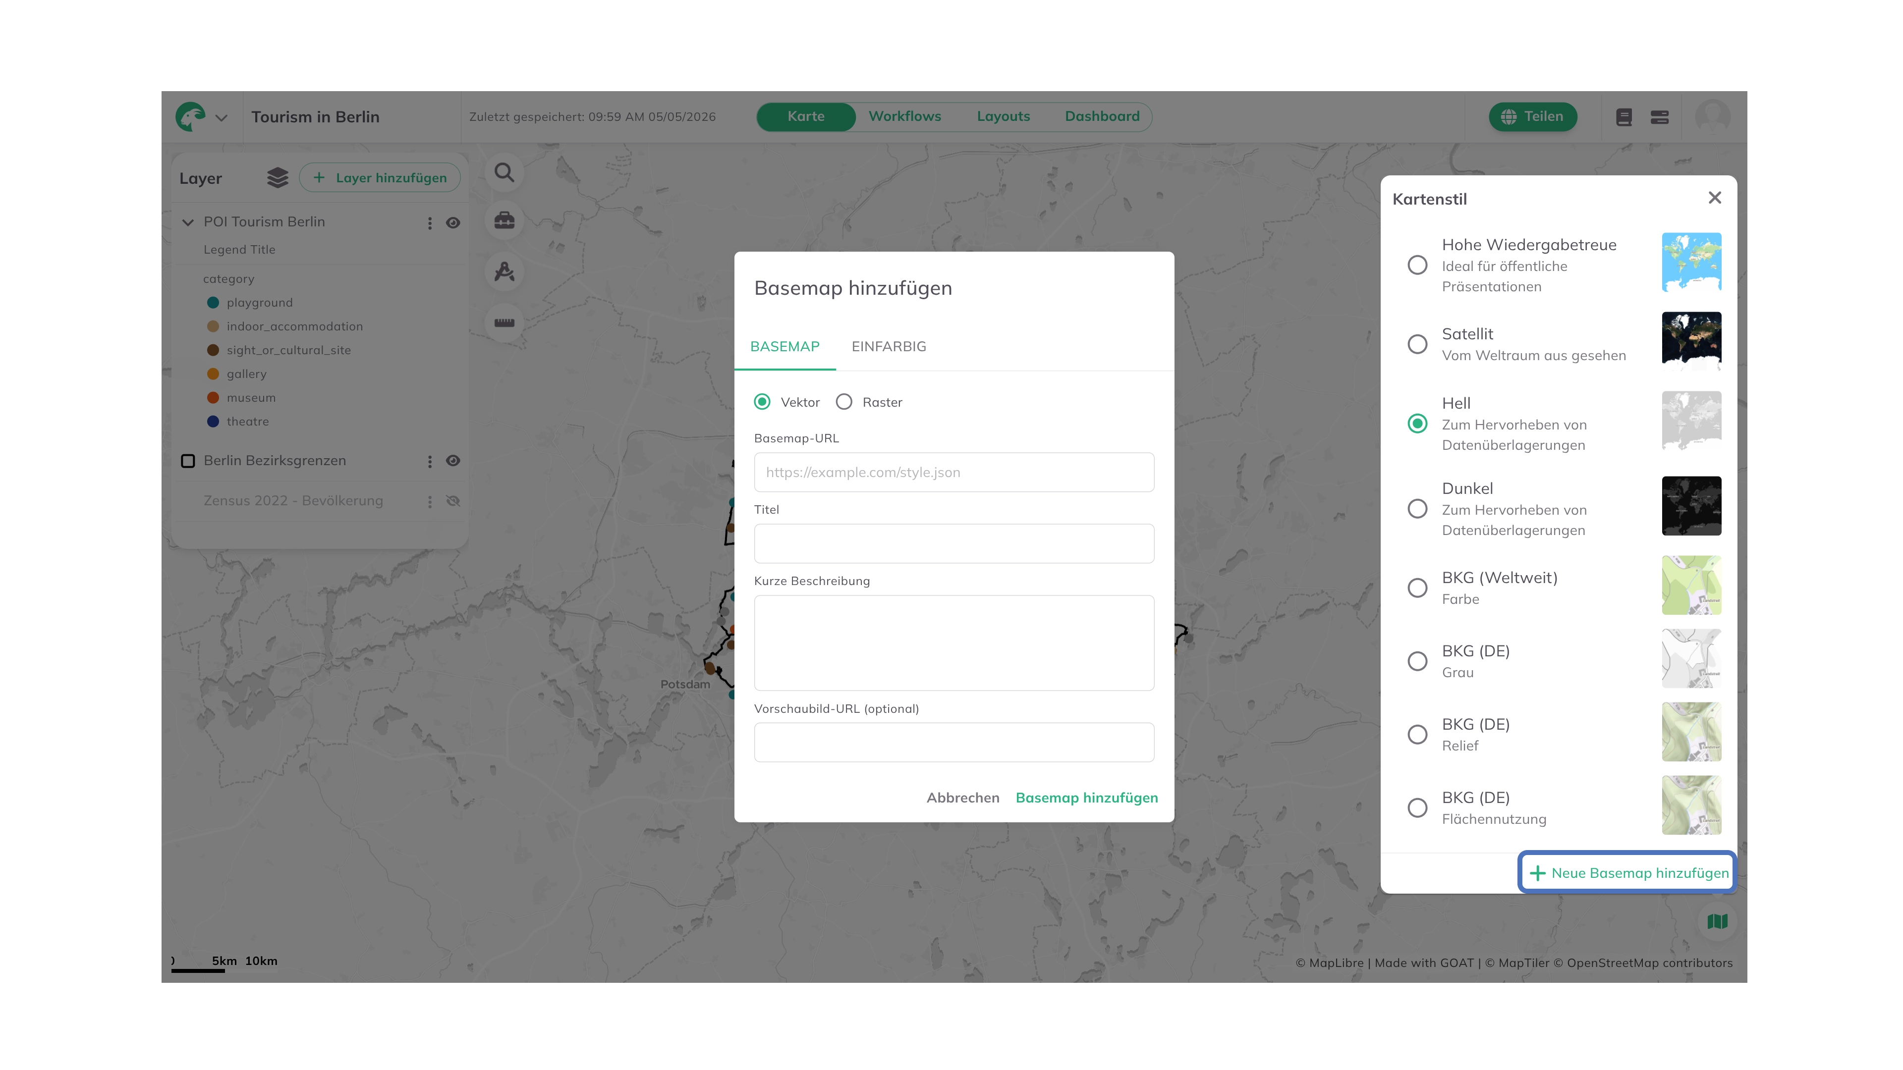Click the Basemap-URL input field
The height and width of the screenshot is (1070, 1903).
point(953,473)
